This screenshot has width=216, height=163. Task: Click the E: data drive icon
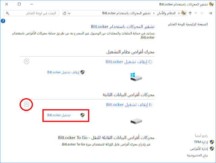136,121
